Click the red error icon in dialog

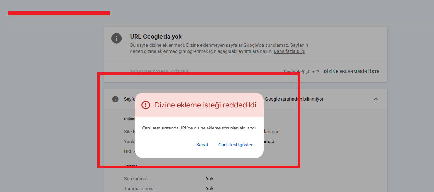(145, 105)
